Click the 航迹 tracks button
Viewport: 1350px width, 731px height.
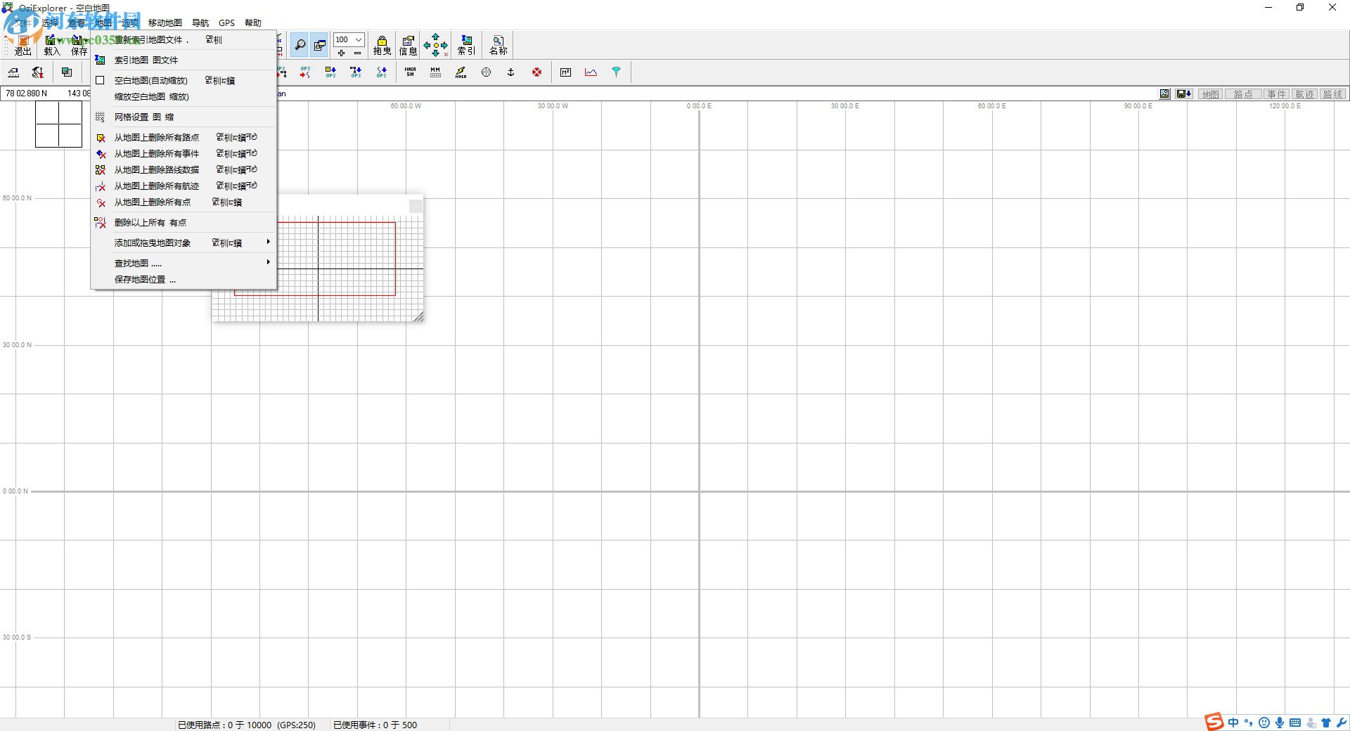[x=1304, y=94]
